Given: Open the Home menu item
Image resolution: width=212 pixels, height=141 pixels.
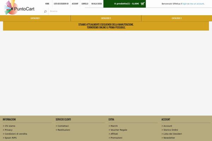Looking at the screenshot, I should [47, 4].
